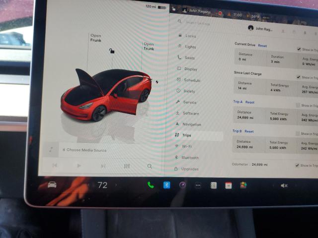The image size is (318, 238).
Task: Open the dashcam viewer app icon
Action: click(x=213, y=185)
